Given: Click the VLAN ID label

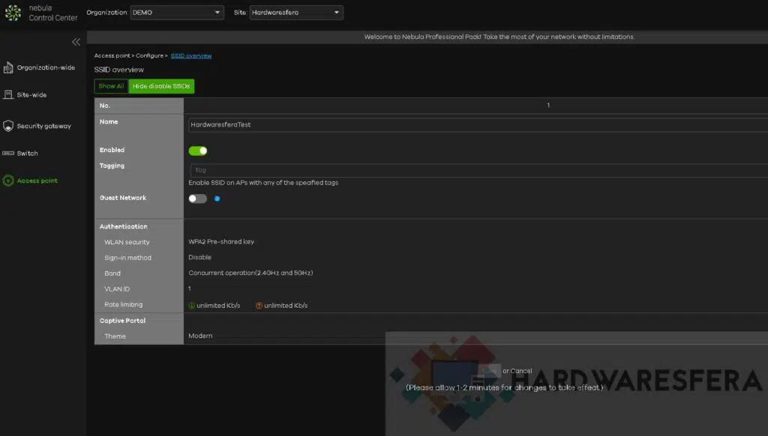Looking at the screenshot, I should (117, 288).
